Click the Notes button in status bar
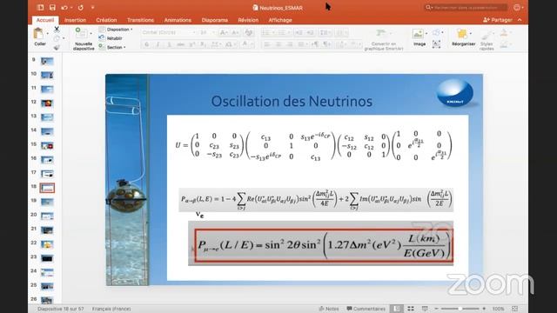The width and height of the screenshot is (557, 313). click(329, 309)
